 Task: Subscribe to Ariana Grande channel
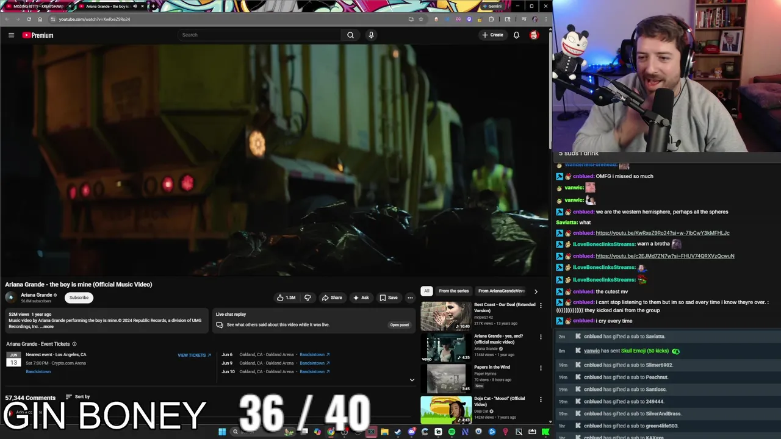79,298
